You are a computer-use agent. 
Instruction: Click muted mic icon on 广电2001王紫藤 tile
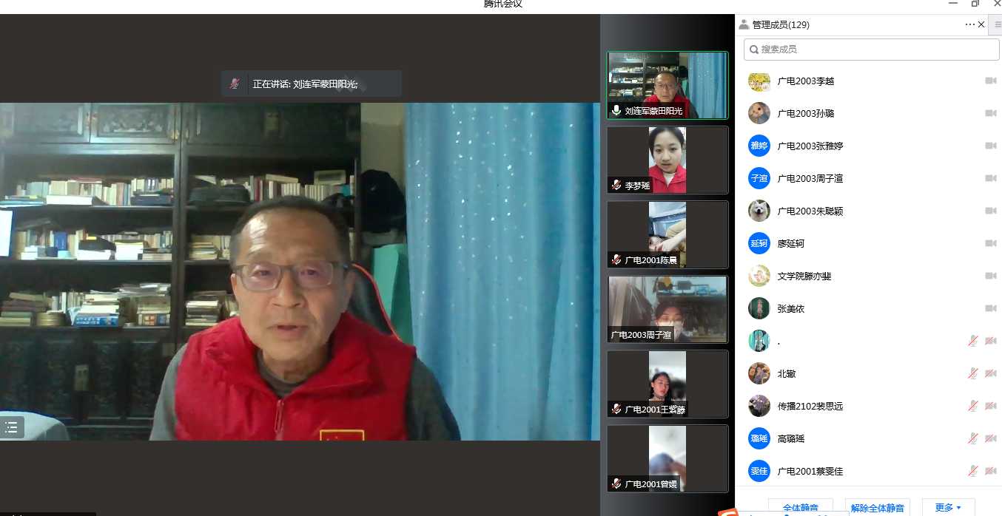point(616,409)
